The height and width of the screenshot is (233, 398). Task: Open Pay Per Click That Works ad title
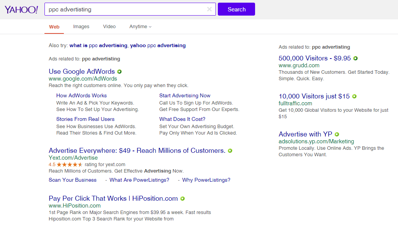[113, 198]
